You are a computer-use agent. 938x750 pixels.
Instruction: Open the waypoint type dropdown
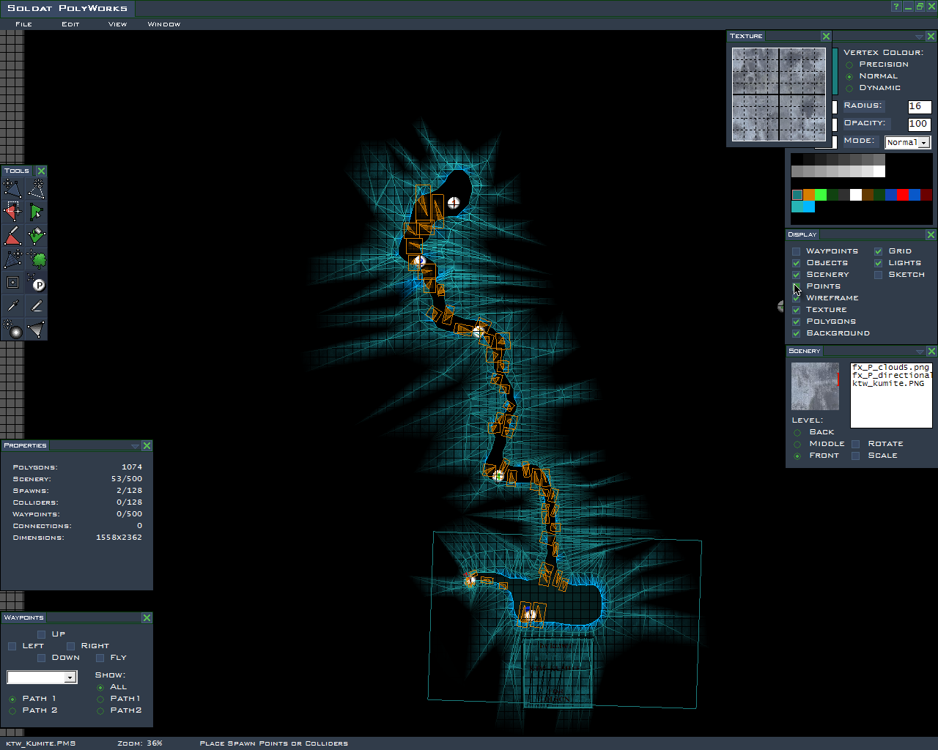(42, 677)
